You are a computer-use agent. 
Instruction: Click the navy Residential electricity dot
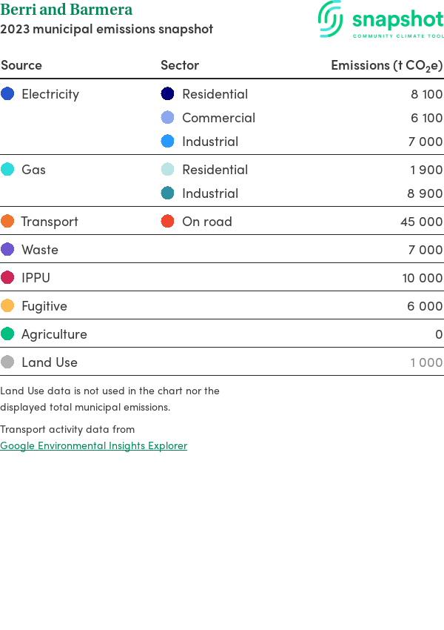(168, 94)
